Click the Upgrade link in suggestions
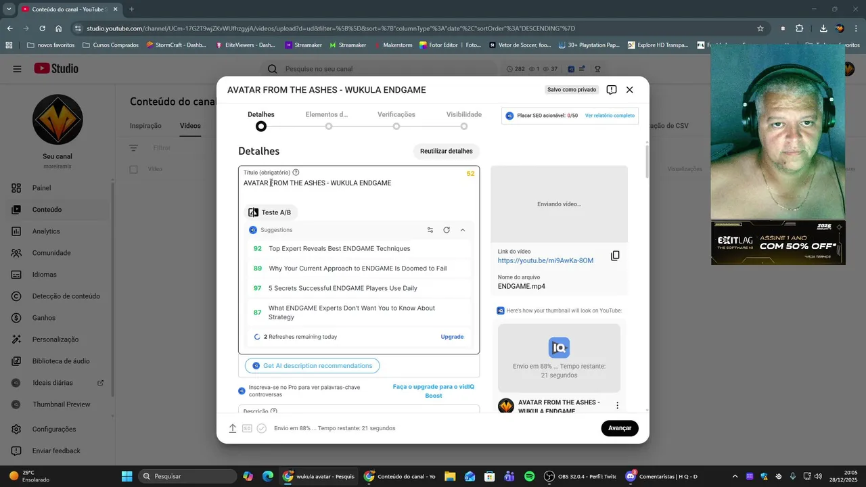866x487 pixels. point(452,336)
